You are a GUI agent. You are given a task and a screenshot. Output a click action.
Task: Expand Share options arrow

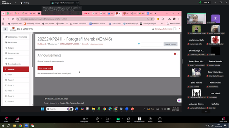(x=122, y=119)
